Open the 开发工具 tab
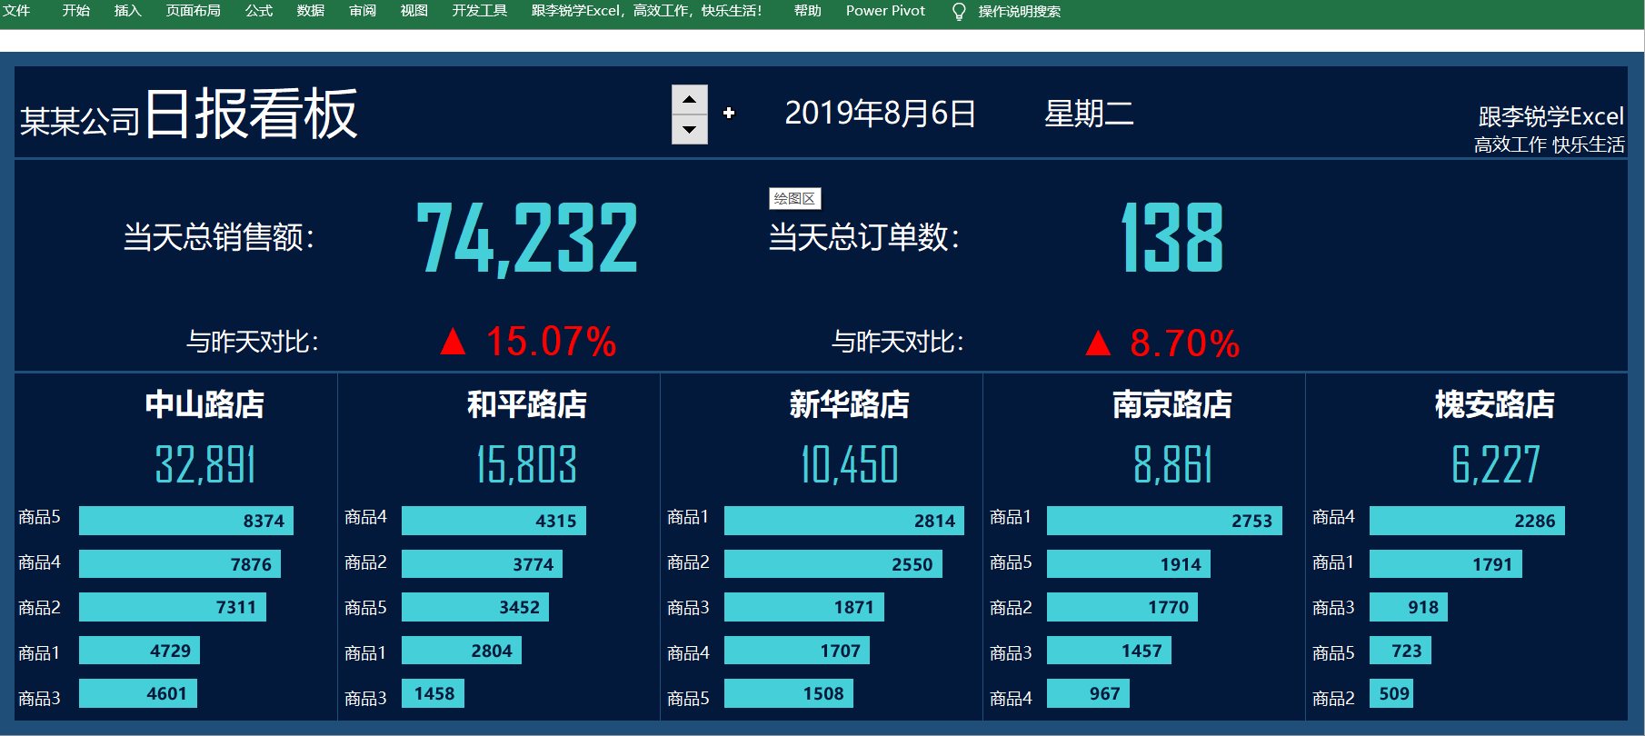 [x=480, y=11]
